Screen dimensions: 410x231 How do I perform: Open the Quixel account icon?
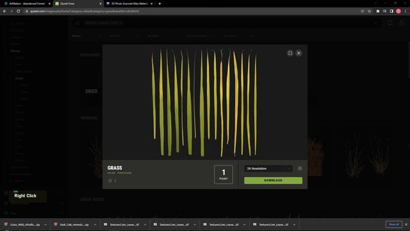pyautogui.click(x=402, y=23)
